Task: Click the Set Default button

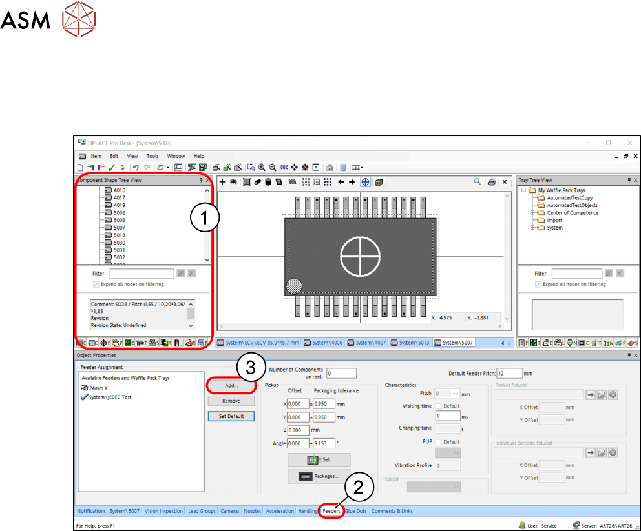Action: pos(231,416)
